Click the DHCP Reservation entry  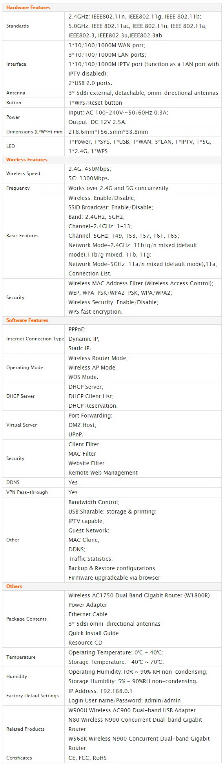click(x=93, y=406)
